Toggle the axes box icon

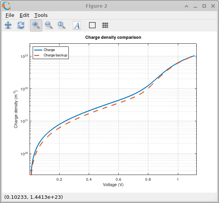[92, 25]
